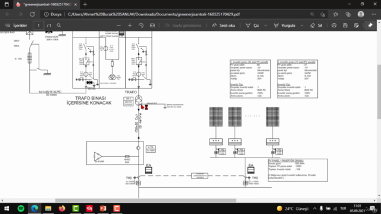Click the PDF search magnifier icon
This screenshot has height=214, width=381.
coord(59,25)
